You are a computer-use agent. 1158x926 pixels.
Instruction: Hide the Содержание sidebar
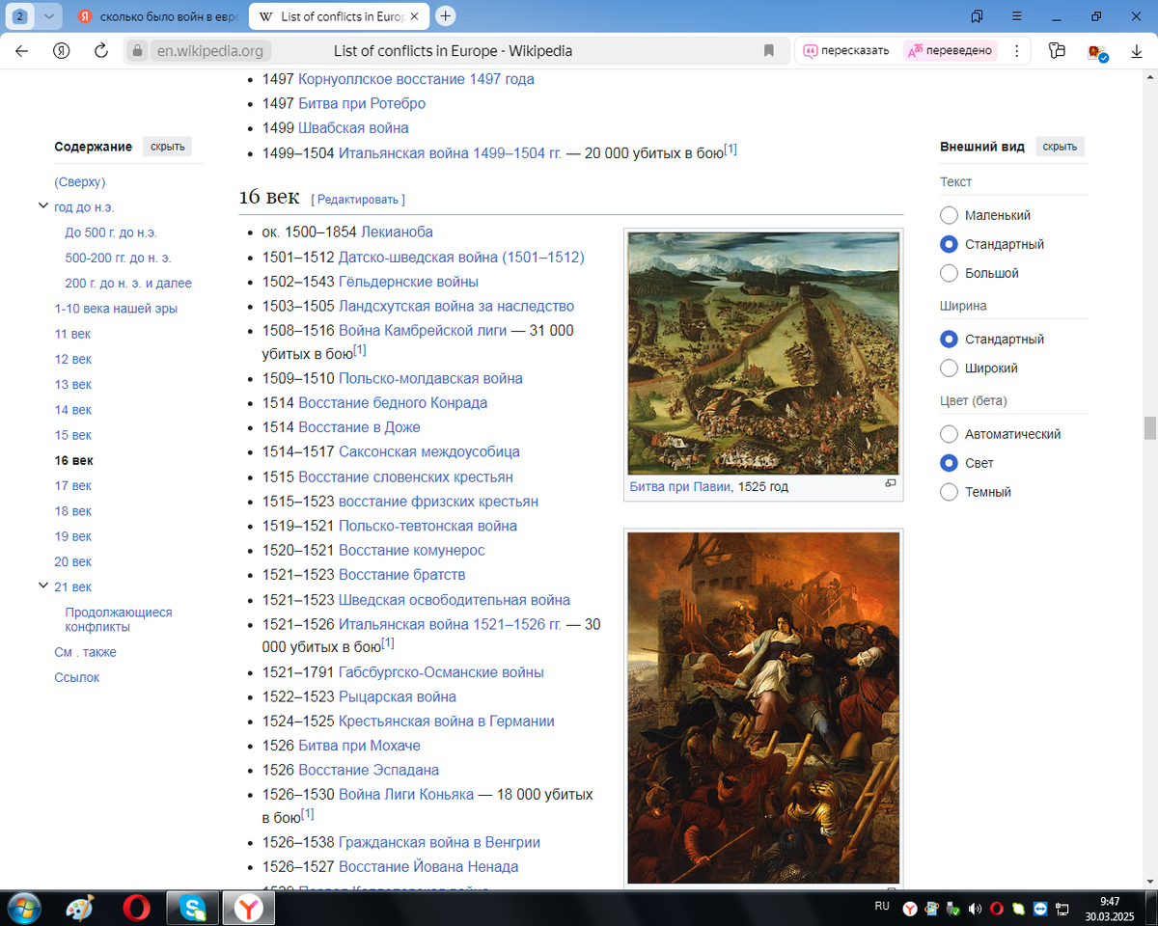click(x=168, y=147)
